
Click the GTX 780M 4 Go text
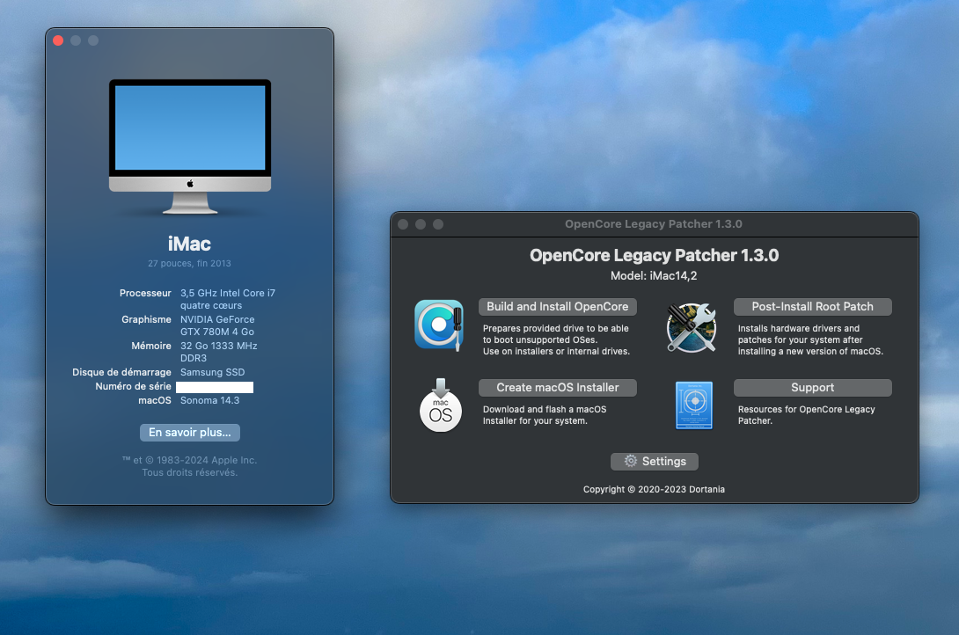(217, 332)
